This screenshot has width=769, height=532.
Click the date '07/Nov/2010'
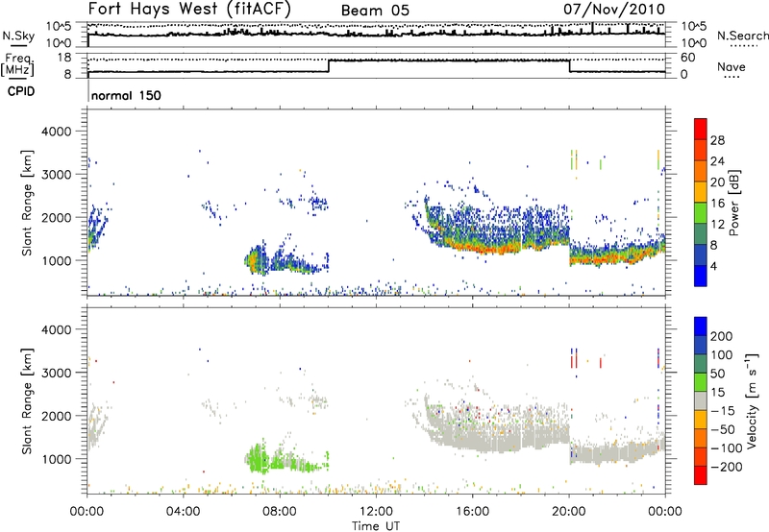pyautogui.click(x=614, y=9)
